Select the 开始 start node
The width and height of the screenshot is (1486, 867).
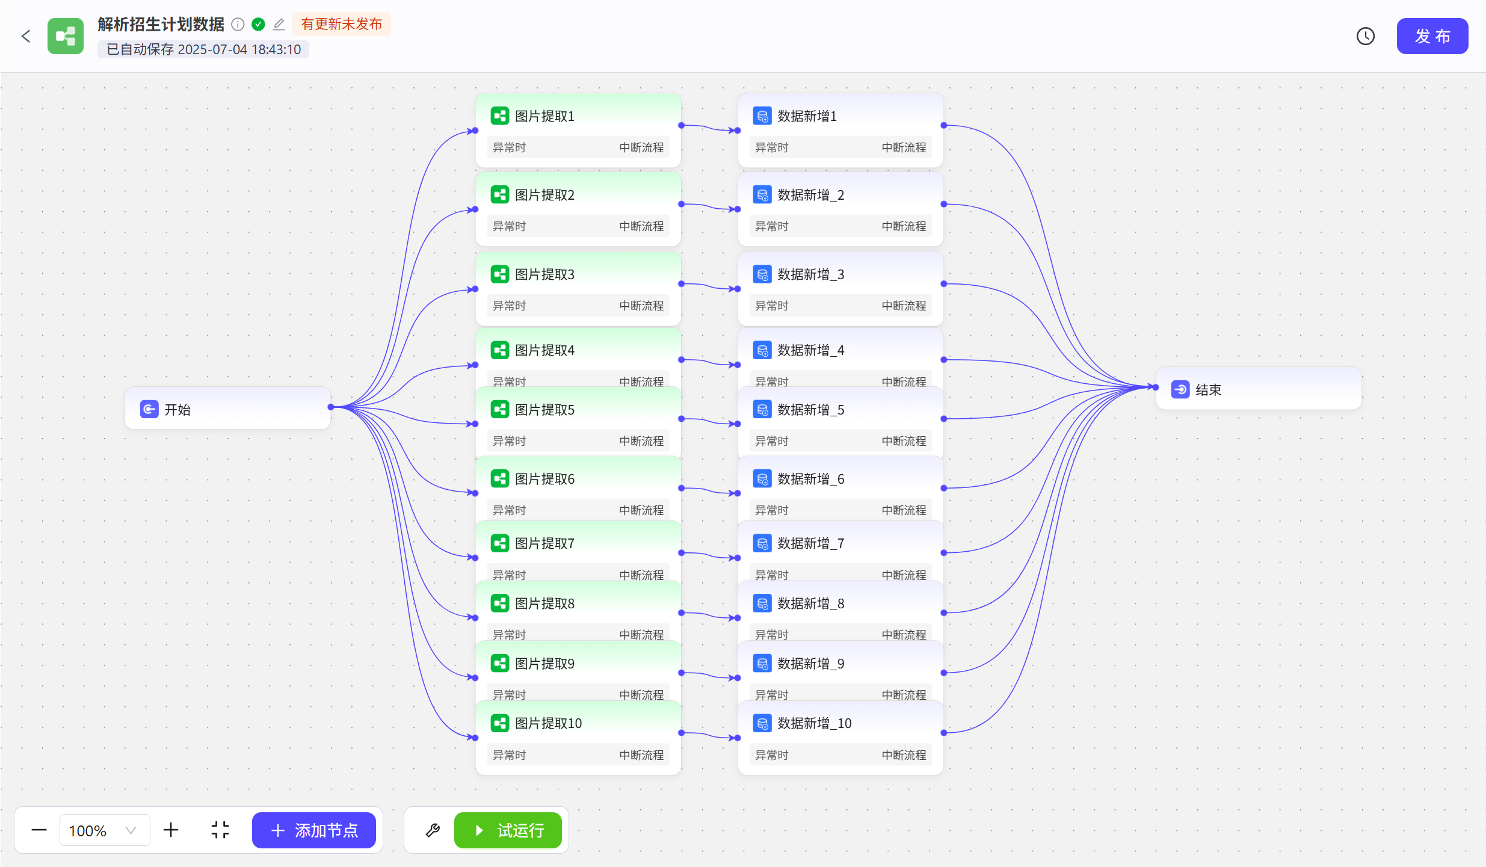tap(227, 409)
